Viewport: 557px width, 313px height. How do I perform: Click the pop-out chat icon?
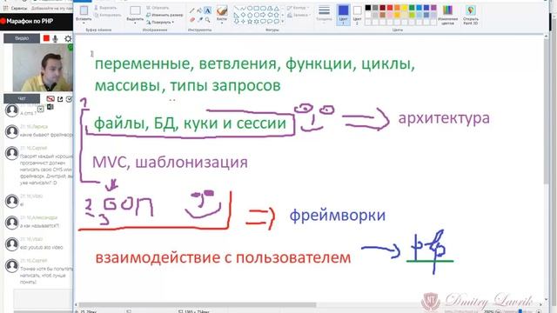(60, 99)
